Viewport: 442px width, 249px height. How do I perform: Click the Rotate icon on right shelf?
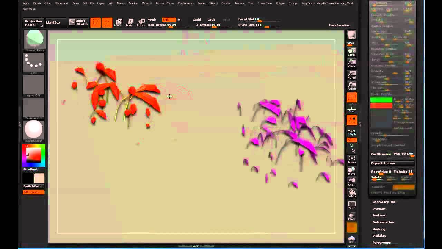(x=352, y=194)
